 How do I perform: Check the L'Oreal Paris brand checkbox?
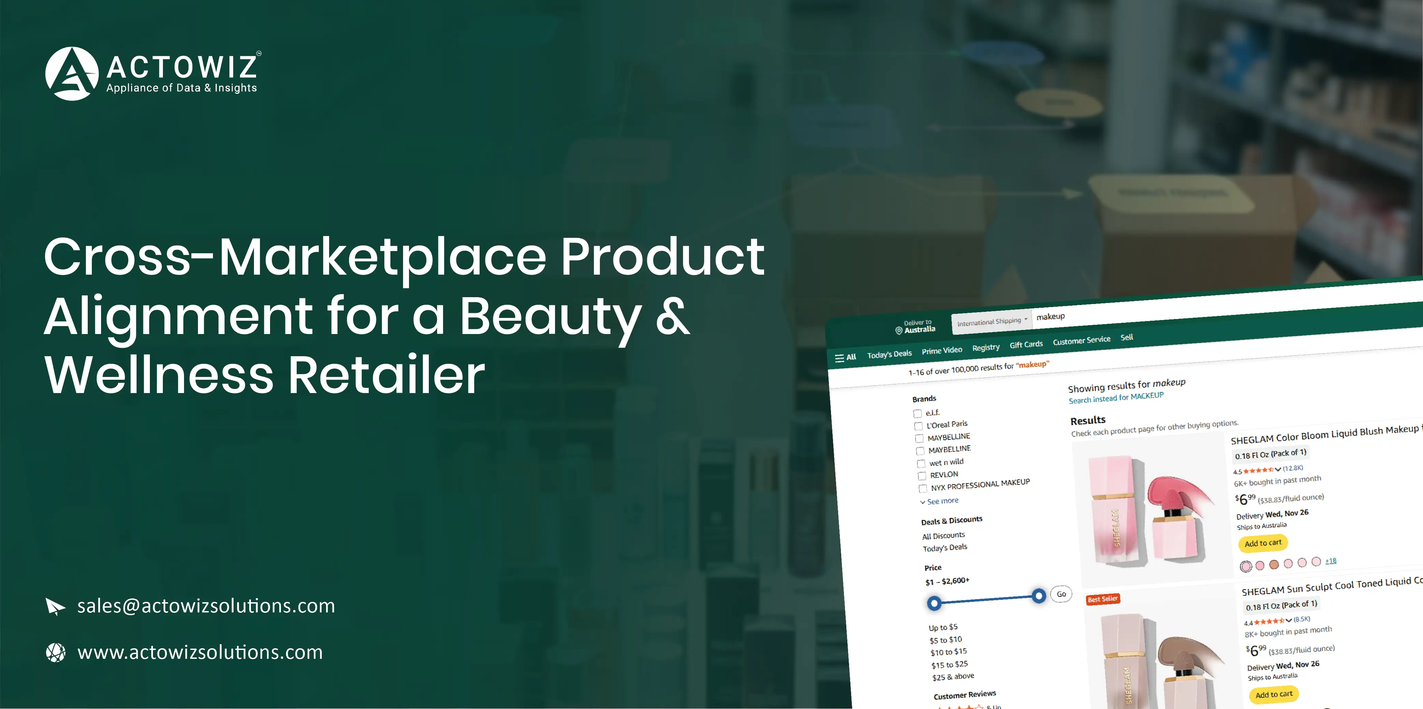pyautogui.click(x=918, y=426)
